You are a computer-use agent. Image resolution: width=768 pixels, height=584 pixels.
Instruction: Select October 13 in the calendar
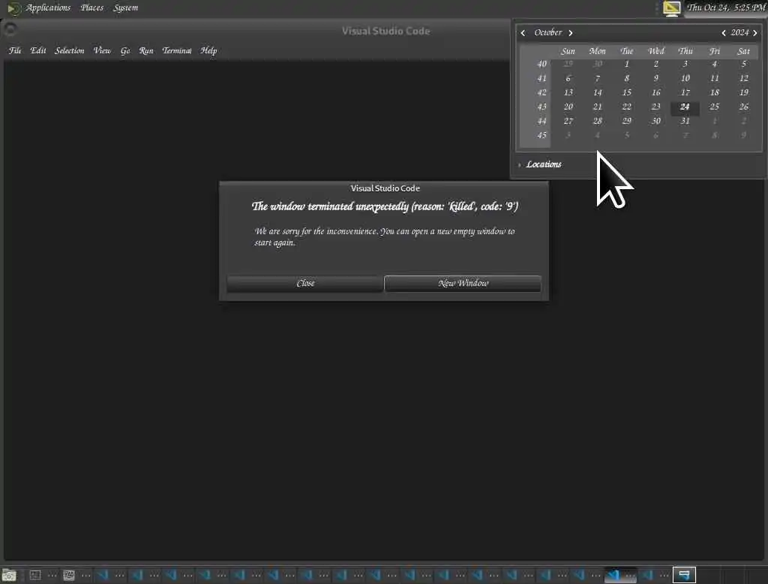pyautogui.click(x=568, y=92)
